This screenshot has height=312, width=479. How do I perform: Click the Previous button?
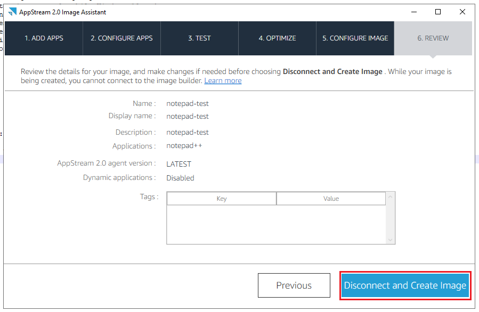pos(294,285)
